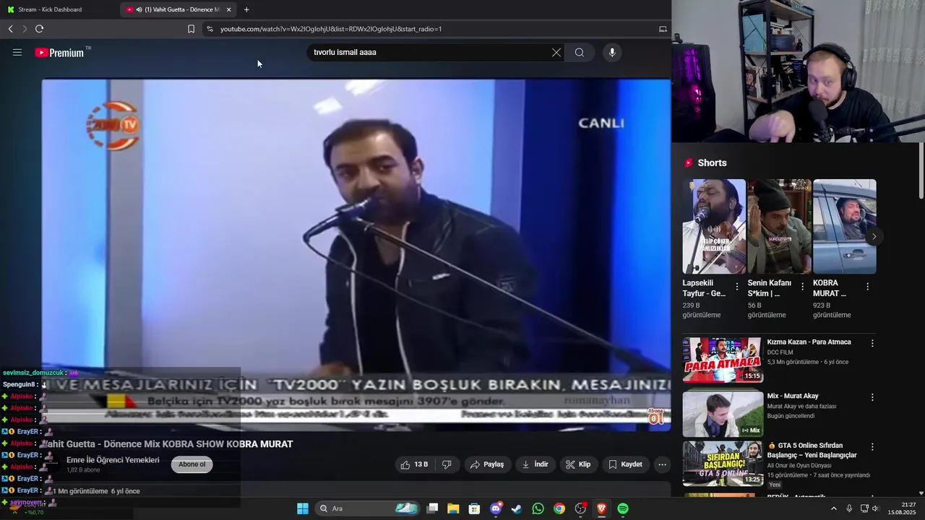
Task: Open Mix - Murat Akay playlist
Action: pos(723,413)
